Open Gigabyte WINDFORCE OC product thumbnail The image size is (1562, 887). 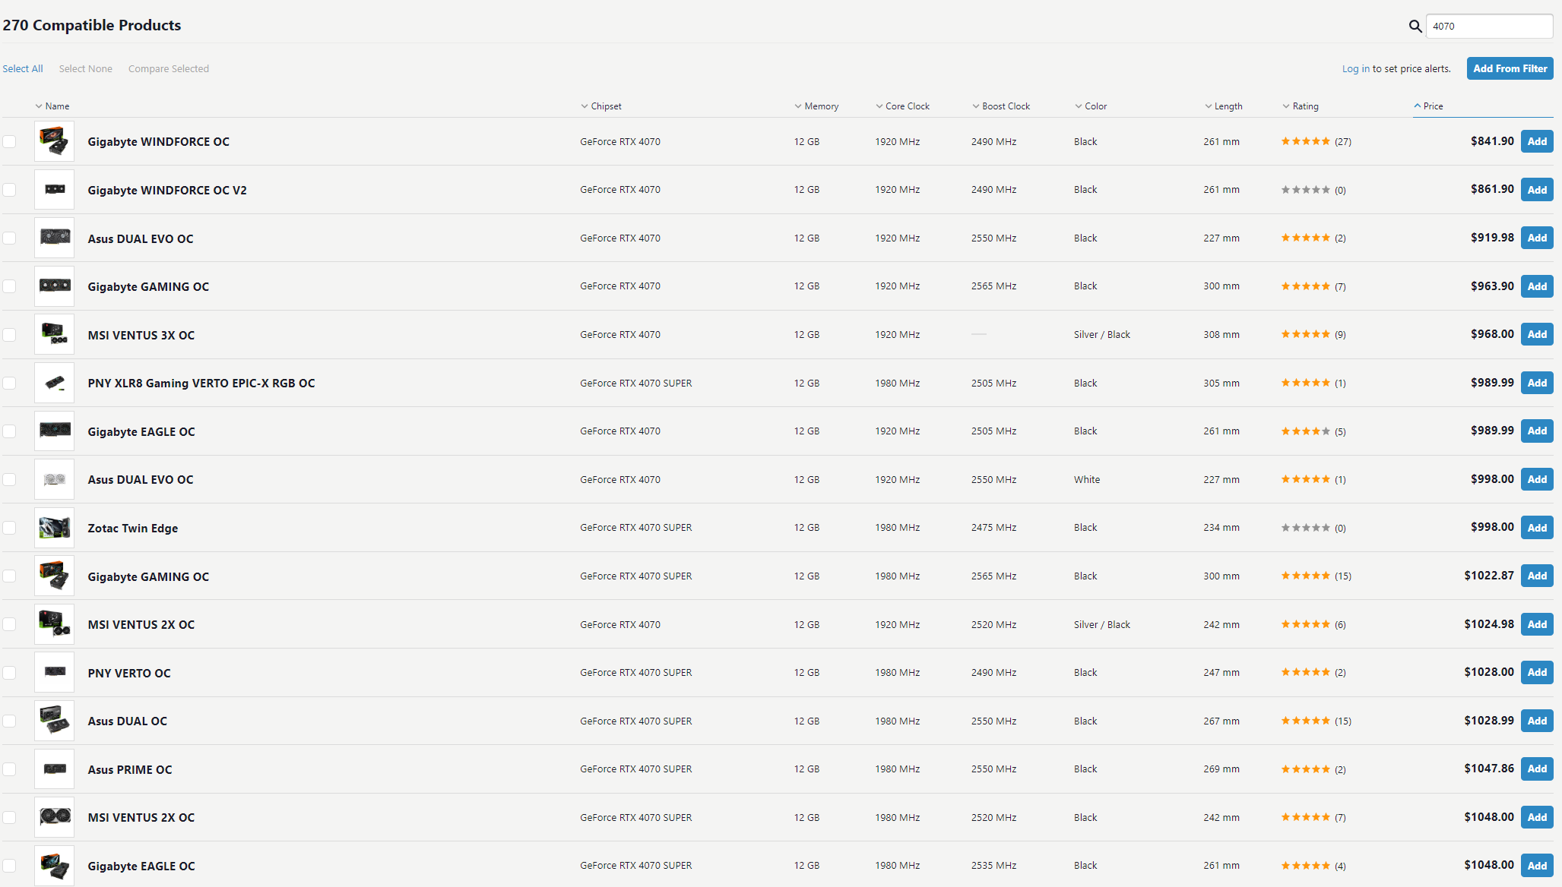click(x=55, y=141)
